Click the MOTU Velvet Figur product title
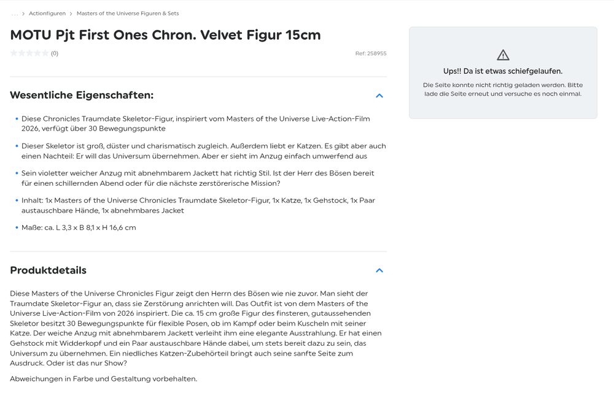The height and width of the screenshot is (401, 614). point(165,35)
